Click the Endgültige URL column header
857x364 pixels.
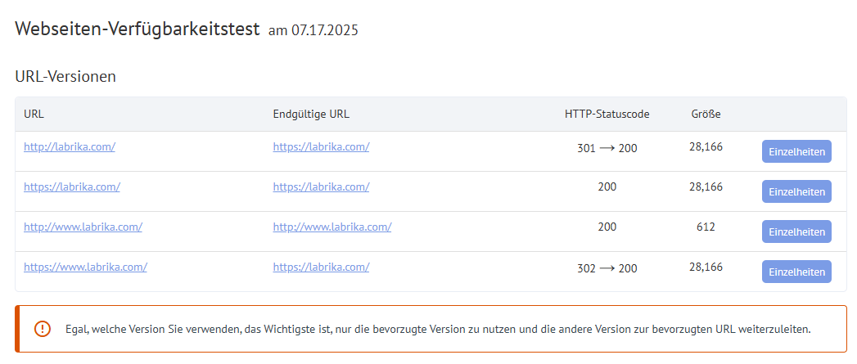pyautogui.click(x=310, y=115)
